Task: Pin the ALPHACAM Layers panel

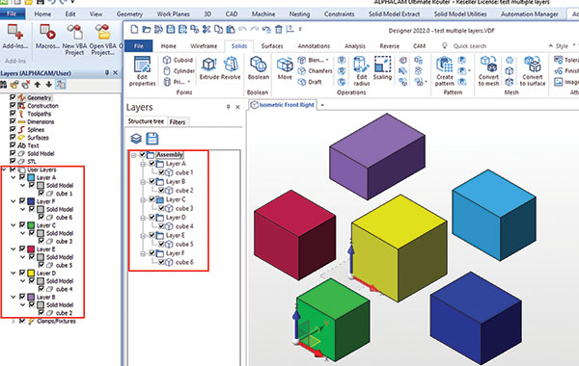Action: click(107, 72)
